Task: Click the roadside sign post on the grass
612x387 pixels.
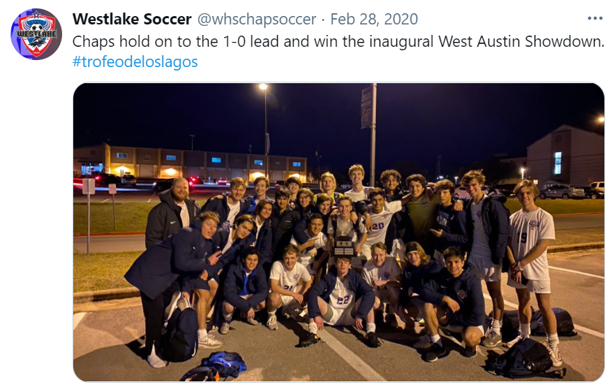Action: pos(89,214)
